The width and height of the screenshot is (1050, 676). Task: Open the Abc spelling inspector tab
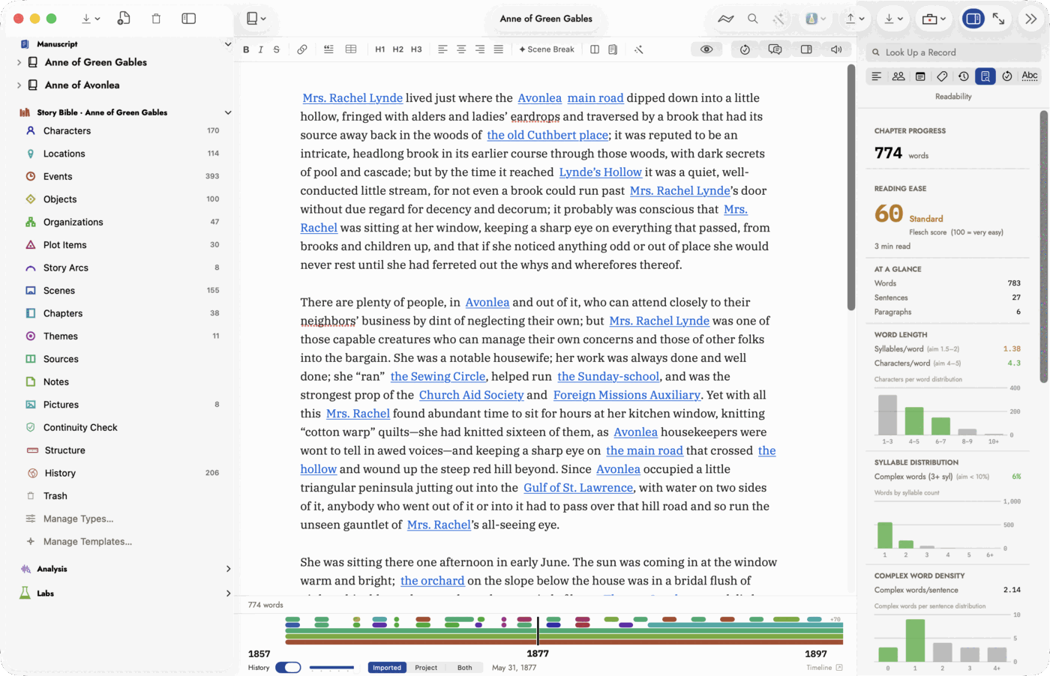pyautogui.click(x=1030, y=76)
